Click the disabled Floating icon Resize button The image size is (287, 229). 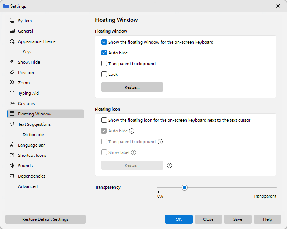(x=132, y=165)
